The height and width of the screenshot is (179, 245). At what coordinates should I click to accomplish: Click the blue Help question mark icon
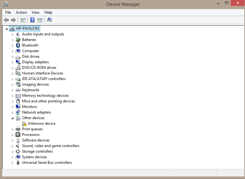[33, 20]
